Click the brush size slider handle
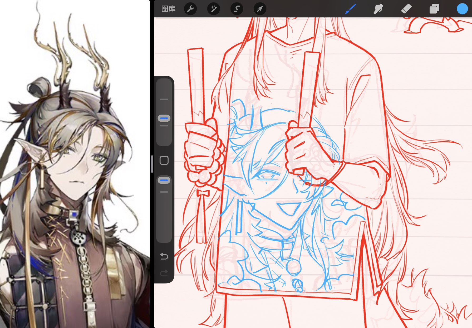This screenshot has width=472, height=328. click(x=164, y=118)
